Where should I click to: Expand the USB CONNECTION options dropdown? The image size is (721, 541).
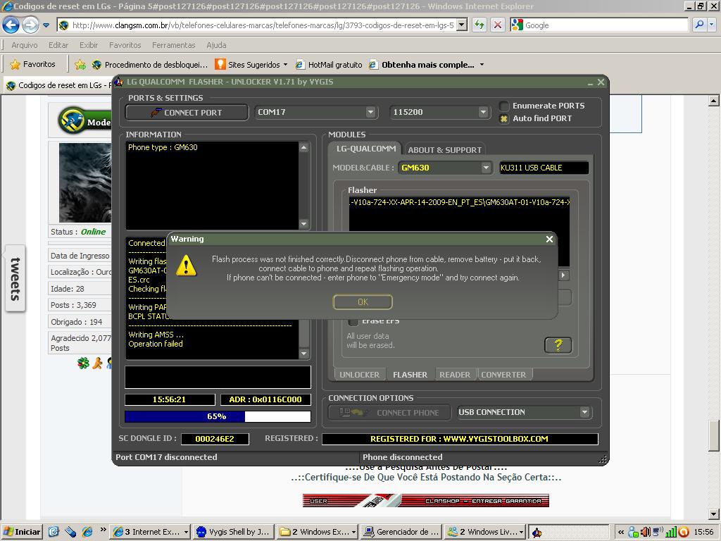tap(584, 412)
